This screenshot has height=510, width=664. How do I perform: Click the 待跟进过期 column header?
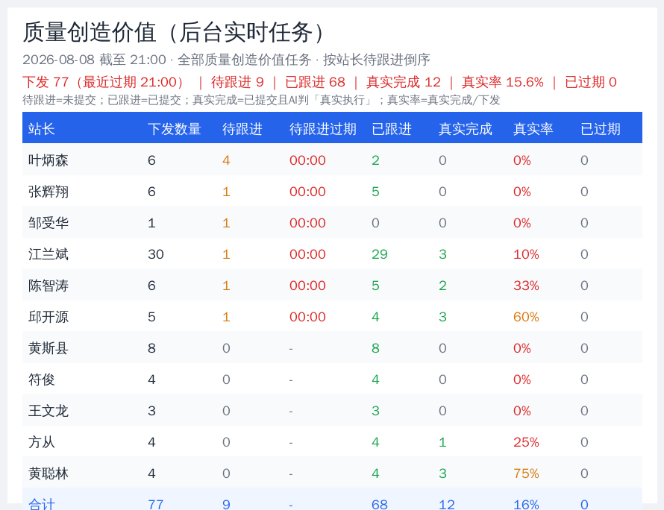click(323, 129)
